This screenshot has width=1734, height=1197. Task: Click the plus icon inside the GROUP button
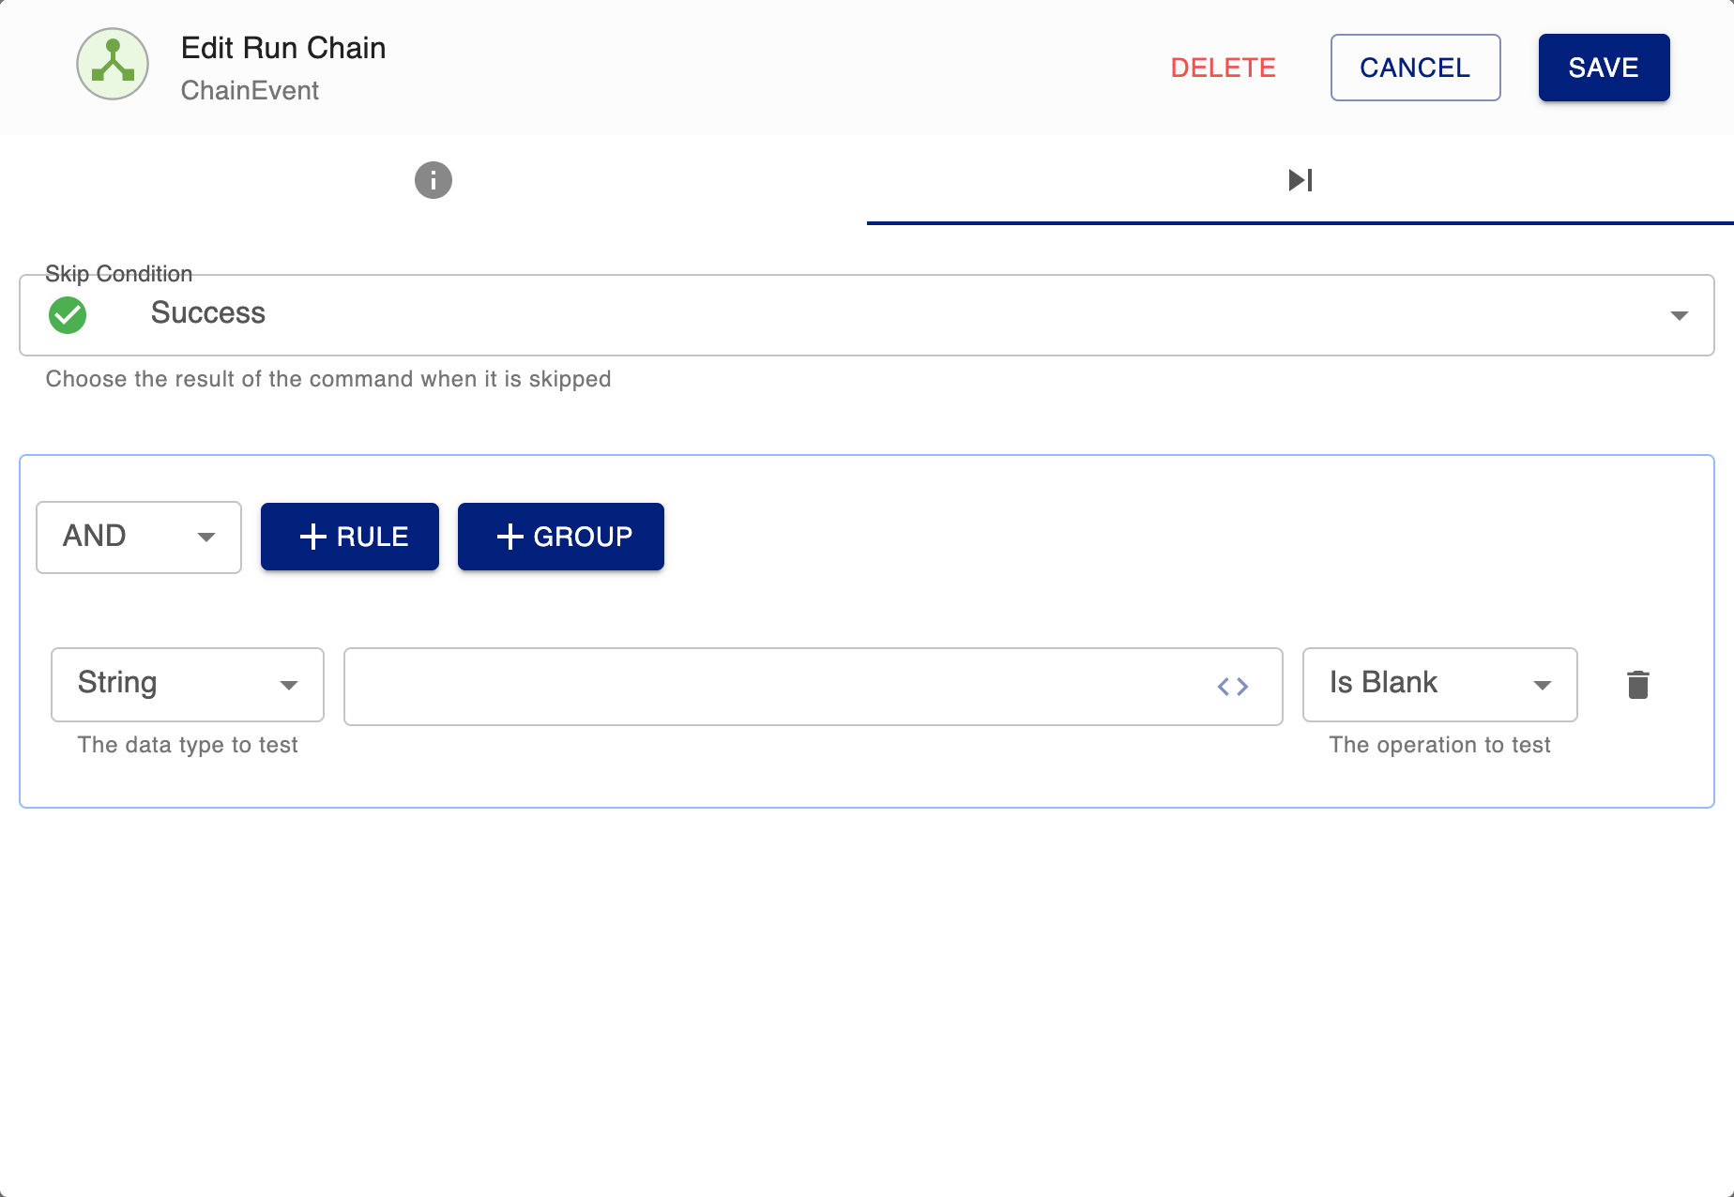(510, 537)
